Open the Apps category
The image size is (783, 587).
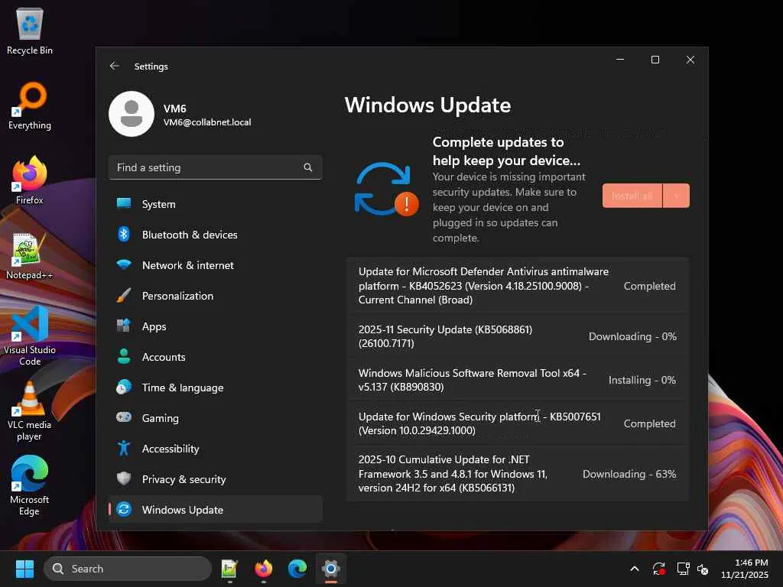coord(215,326)
